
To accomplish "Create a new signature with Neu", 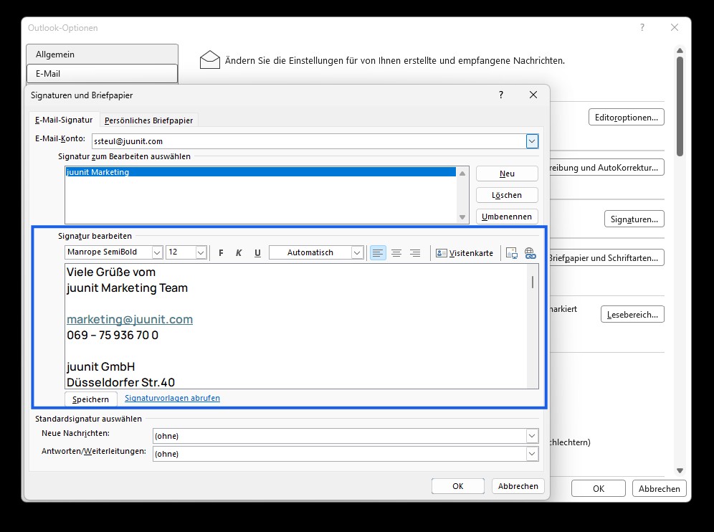I will click(x=507, y=174).
